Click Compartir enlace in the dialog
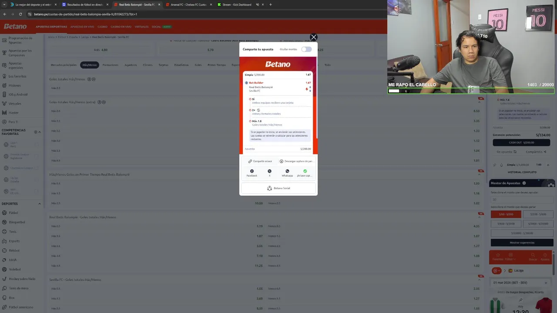Viewport: 557px width, 313px height. [x=260, y=161]
